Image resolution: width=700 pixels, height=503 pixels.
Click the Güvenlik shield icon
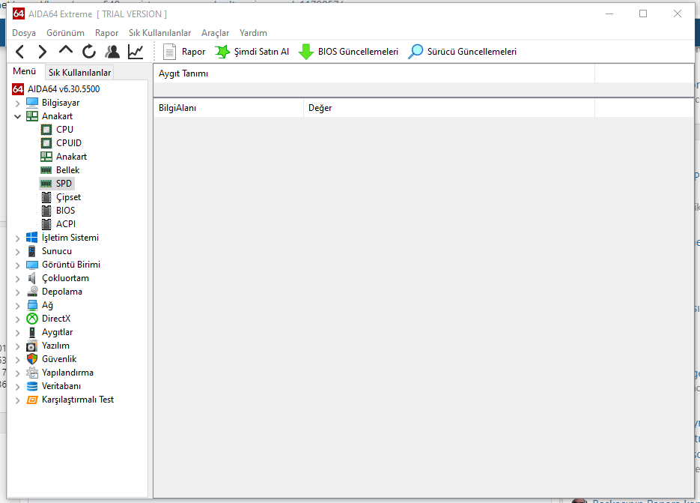tap(31, 359)
